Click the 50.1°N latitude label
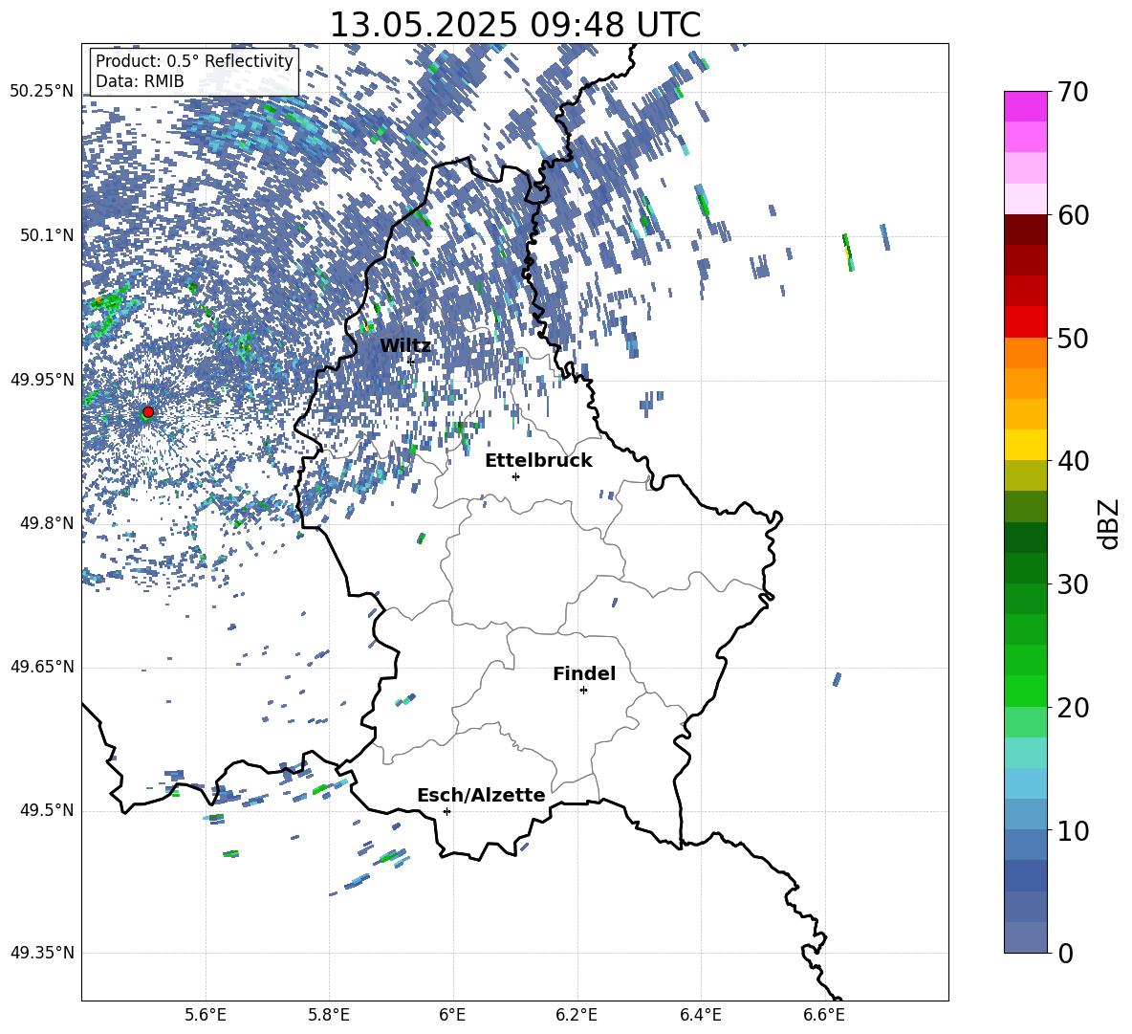This screenshot has height=1034, width=1132. (x=46, y=235)
